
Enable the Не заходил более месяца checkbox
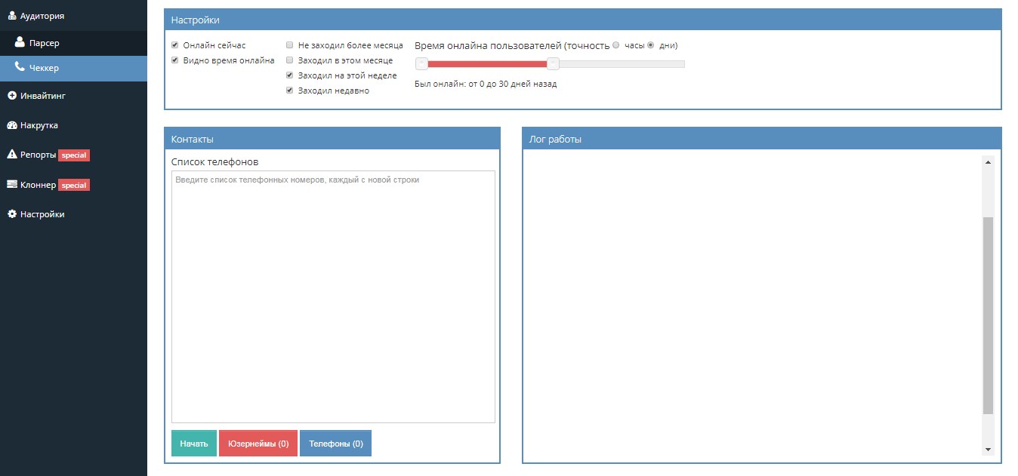289,45
